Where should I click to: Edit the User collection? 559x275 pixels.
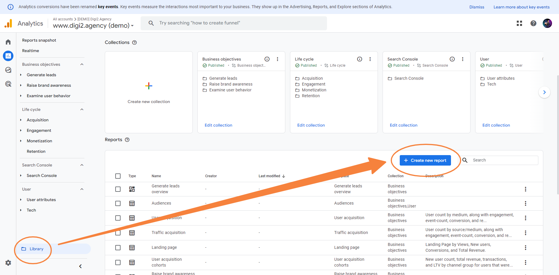496,125
